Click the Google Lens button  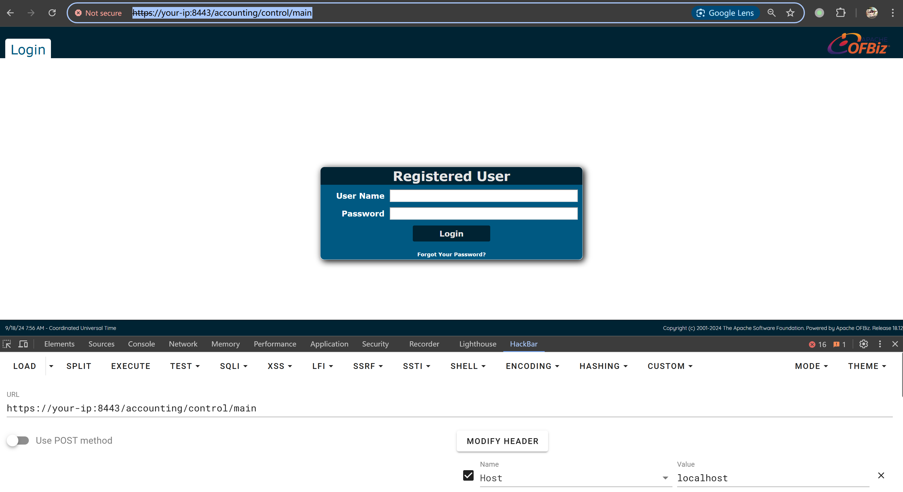[x=725, y=13]
